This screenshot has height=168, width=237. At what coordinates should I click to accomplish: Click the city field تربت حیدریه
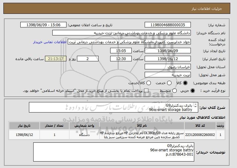(168, 75)
